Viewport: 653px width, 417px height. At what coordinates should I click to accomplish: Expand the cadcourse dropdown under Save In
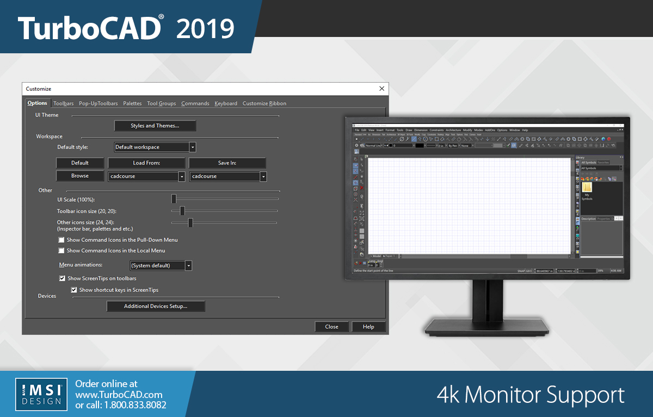pyautogui.click(x=263, y=176)
